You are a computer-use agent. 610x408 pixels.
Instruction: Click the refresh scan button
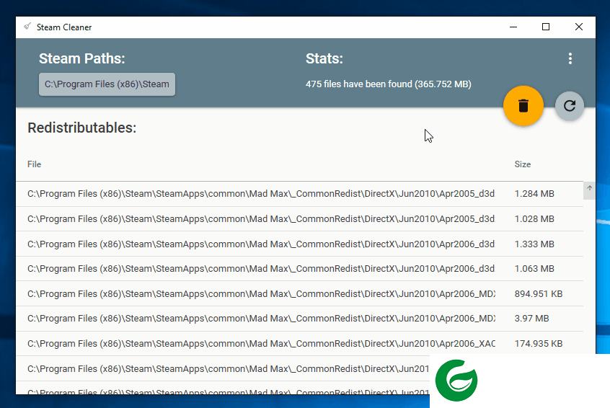[x=570, y=106]
